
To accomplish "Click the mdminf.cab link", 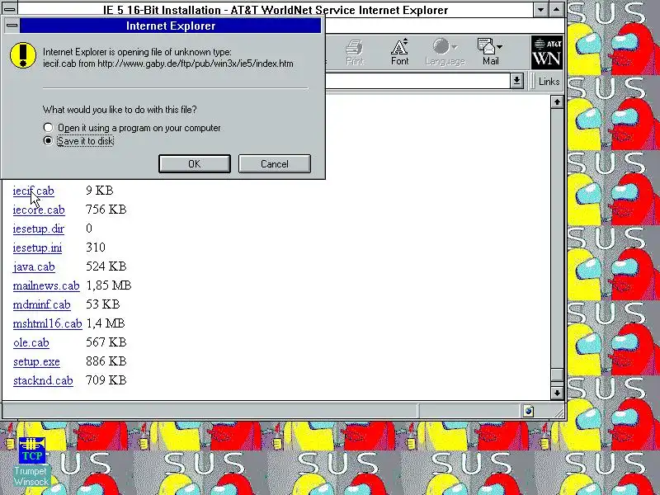I will (42, 304).
